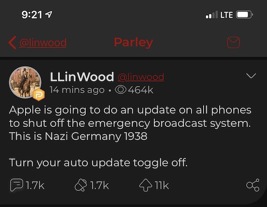Viewport: 267px width, 207px height.
Task: Tap the gold Parler verified badge
Action: click(39, 95)
